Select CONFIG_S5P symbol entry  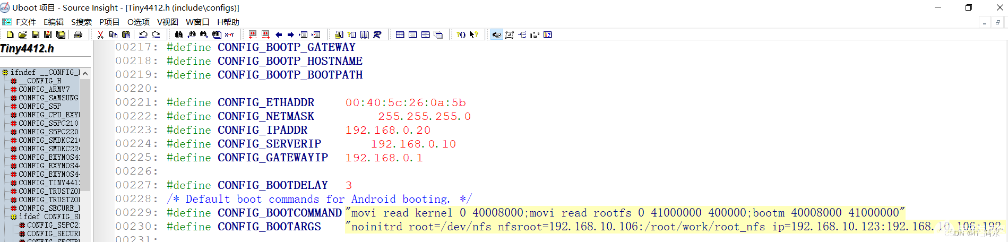(x=40, y=106)
